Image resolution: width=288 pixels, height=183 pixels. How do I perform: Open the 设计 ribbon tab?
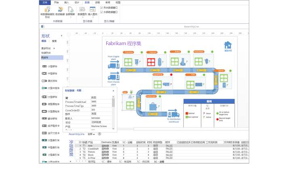pos(77,2)
